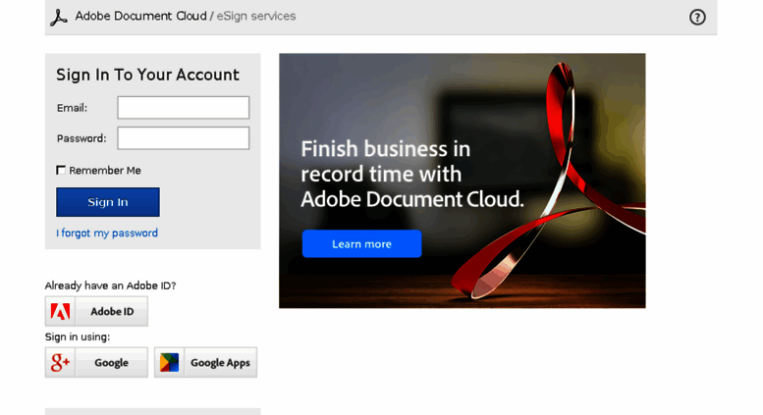
Task: Click the Sign In To Your Account heading
Action: coord(147,75)
